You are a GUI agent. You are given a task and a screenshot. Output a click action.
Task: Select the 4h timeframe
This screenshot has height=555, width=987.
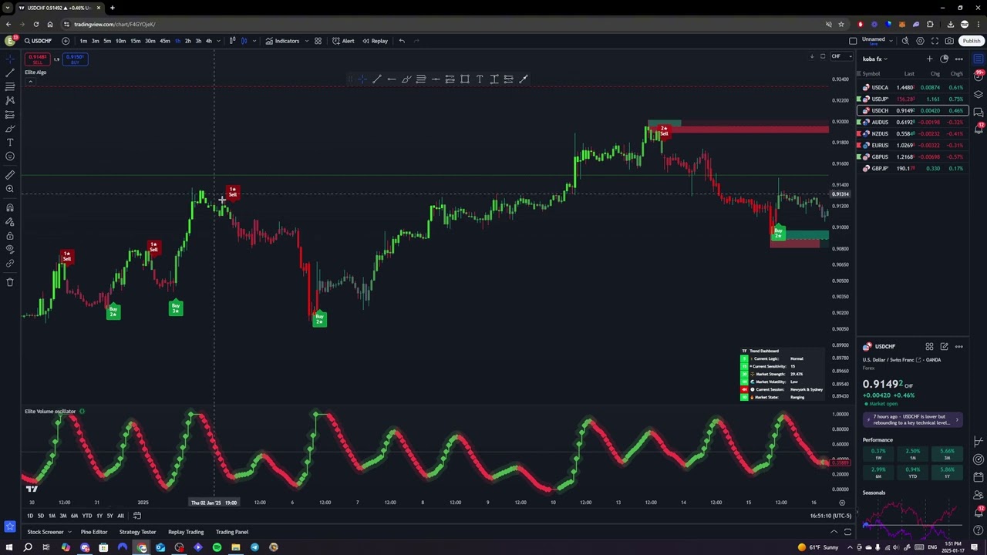point(208,41)
